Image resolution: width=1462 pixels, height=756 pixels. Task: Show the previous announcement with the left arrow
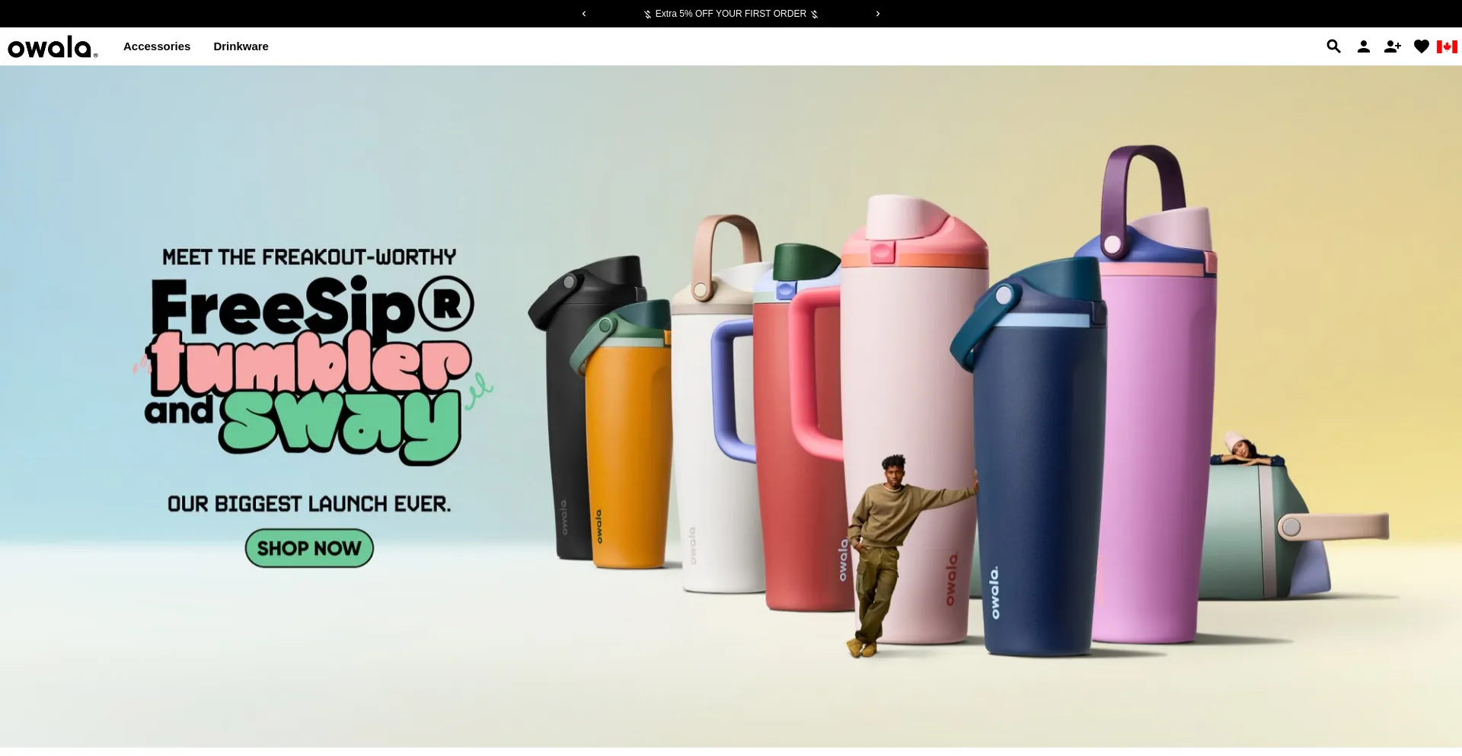point(584,14)
